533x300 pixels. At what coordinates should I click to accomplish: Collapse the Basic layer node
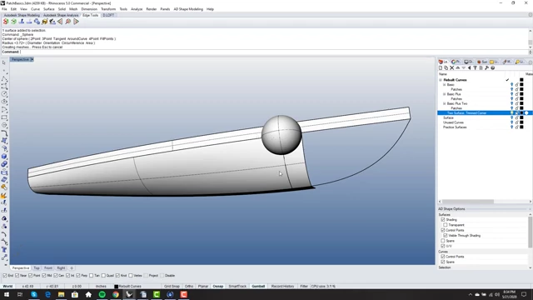pyautogui.click(x=444, y=85)
